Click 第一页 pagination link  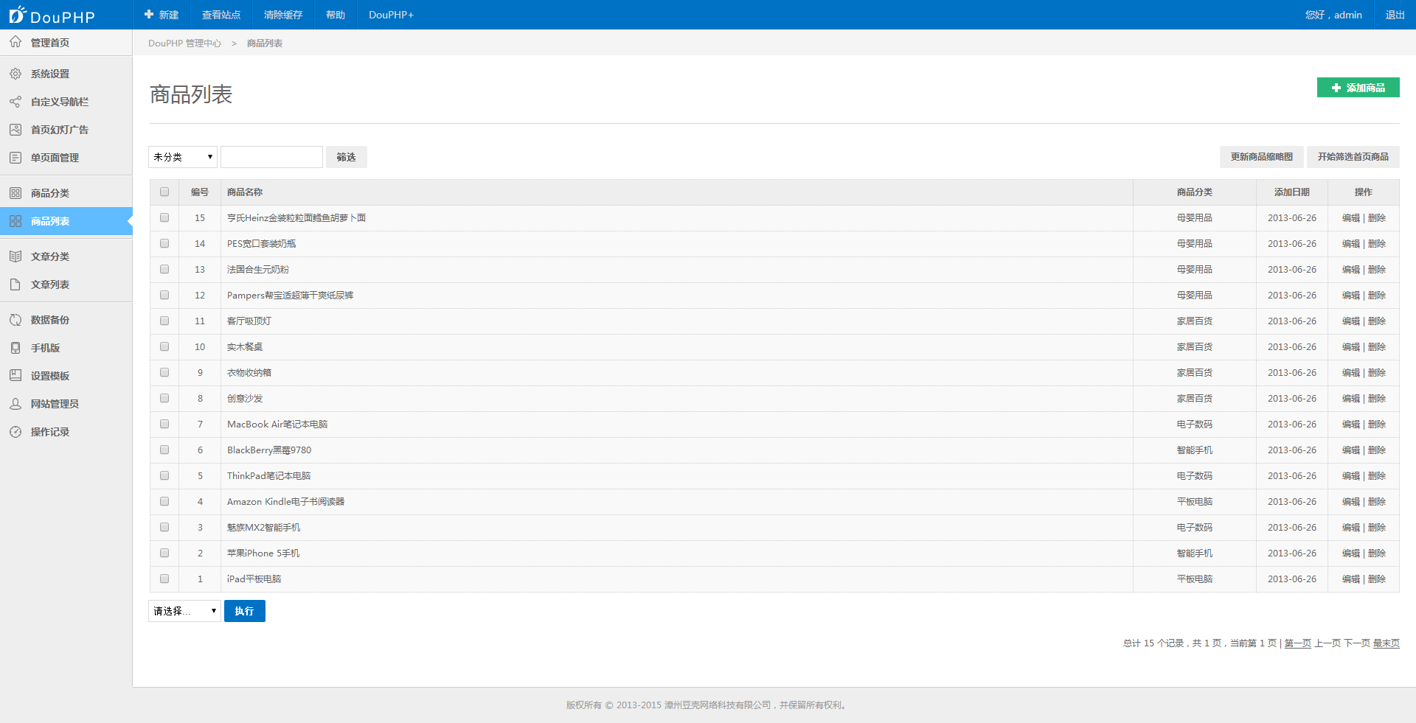[x=1297, y=643]
